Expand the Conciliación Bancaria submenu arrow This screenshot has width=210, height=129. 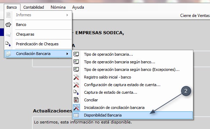[67, 54]
